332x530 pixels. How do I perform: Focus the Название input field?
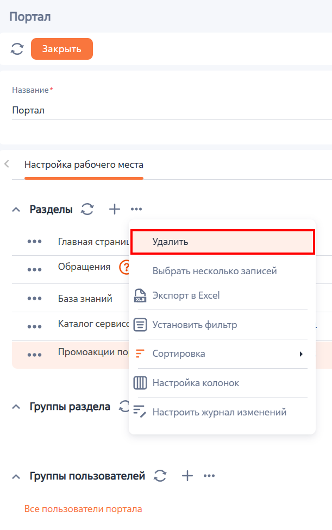[172, 111]
